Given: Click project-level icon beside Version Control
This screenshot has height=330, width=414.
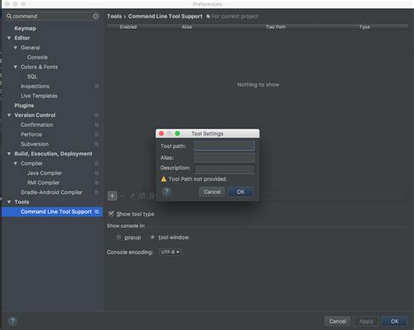Looking at the screenshot, I should 97,115.
